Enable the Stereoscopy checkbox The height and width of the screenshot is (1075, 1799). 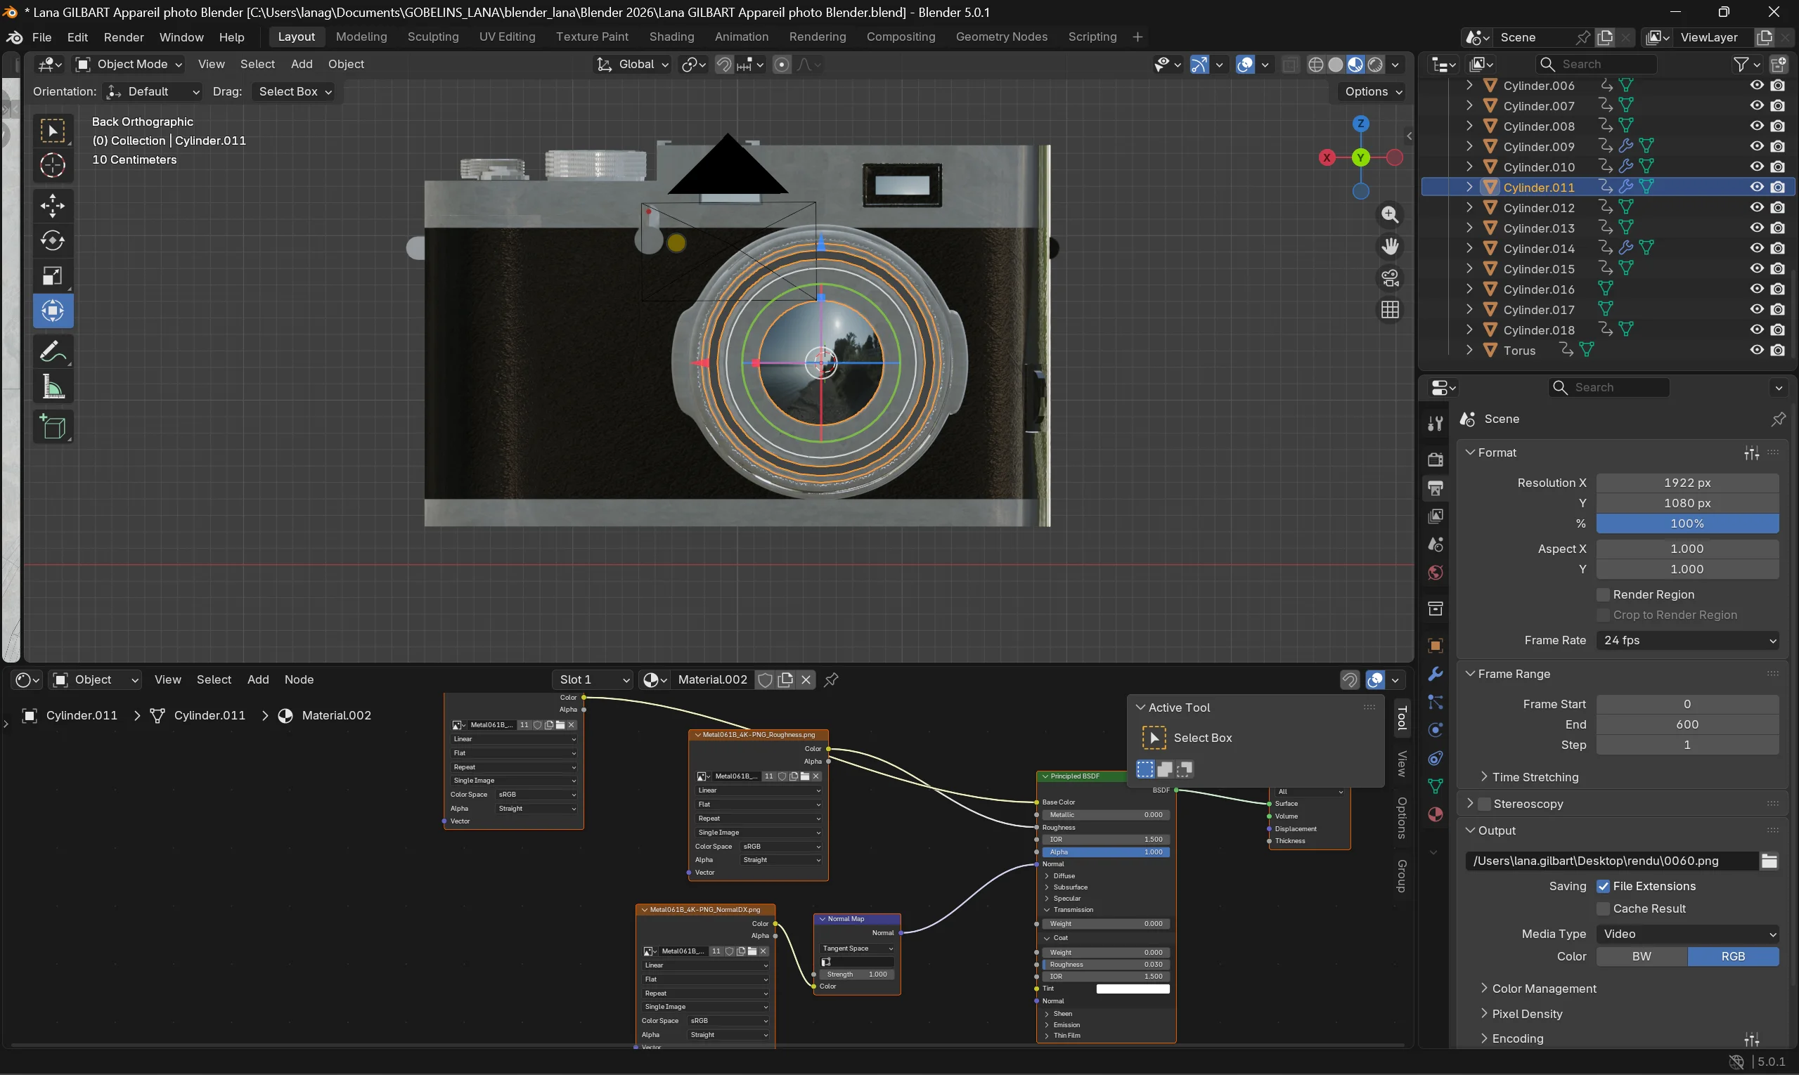click(x=1485, y=804)
